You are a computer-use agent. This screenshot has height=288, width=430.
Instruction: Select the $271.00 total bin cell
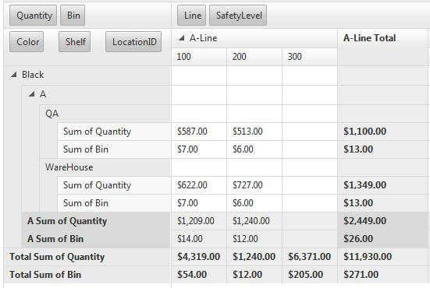382,275
